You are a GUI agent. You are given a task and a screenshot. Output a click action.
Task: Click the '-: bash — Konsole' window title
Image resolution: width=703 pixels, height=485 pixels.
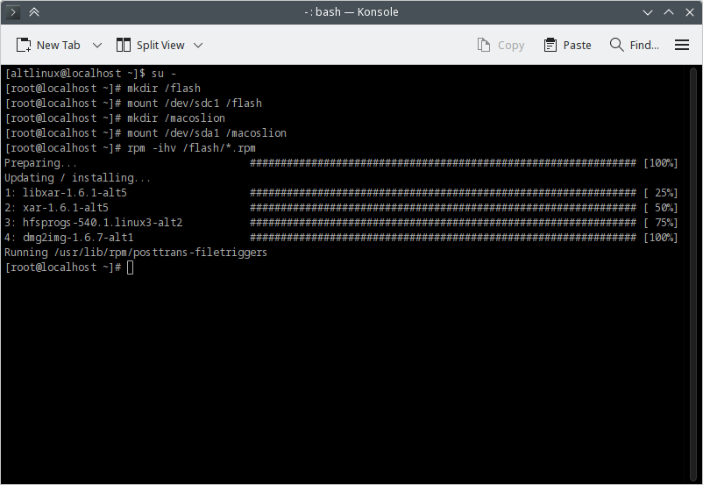[x=351, y=12]
